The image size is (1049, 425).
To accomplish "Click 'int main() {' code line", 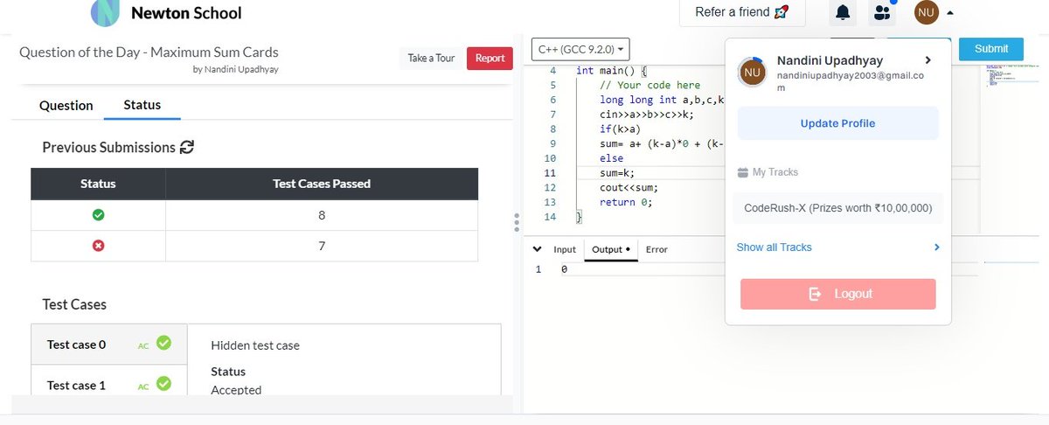I will pos(611,71).
